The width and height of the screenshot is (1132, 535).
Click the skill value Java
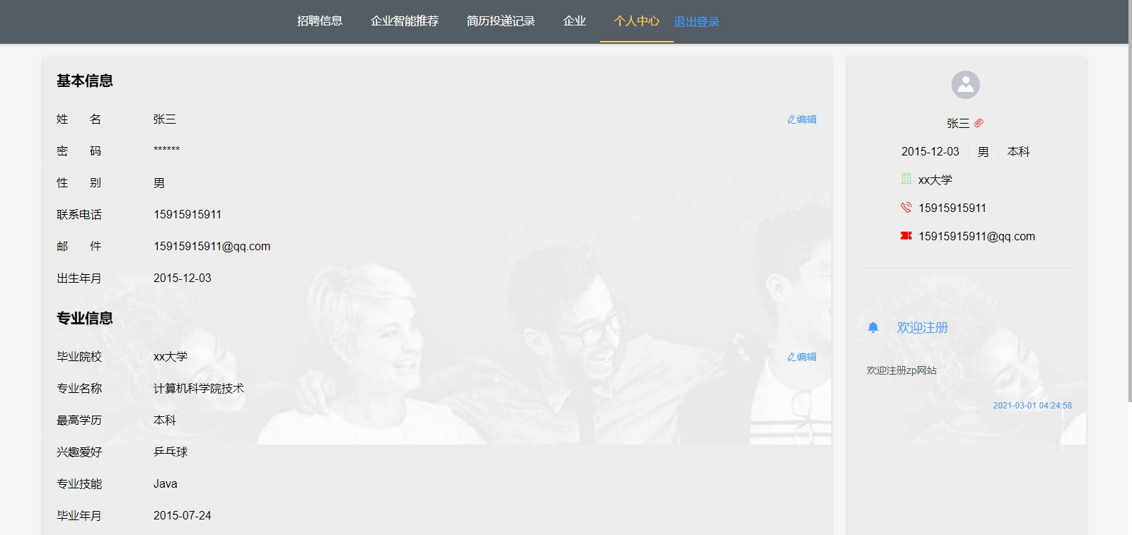click(x=166, y=484)
